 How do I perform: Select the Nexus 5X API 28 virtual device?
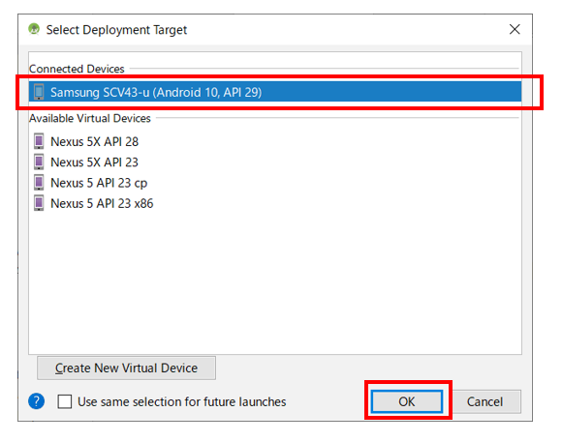click(x=94, y=142)
